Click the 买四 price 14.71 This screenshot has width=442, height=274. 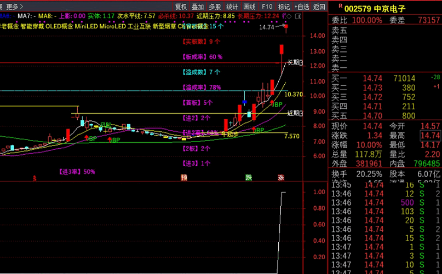click(x=372, y=107)
